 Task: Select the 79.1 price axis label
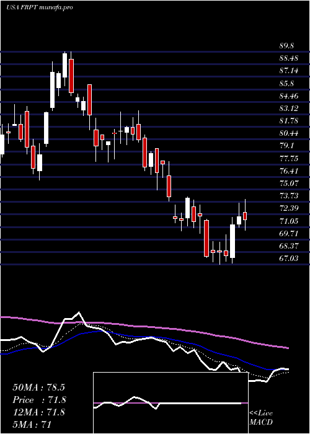coord(286,146)
